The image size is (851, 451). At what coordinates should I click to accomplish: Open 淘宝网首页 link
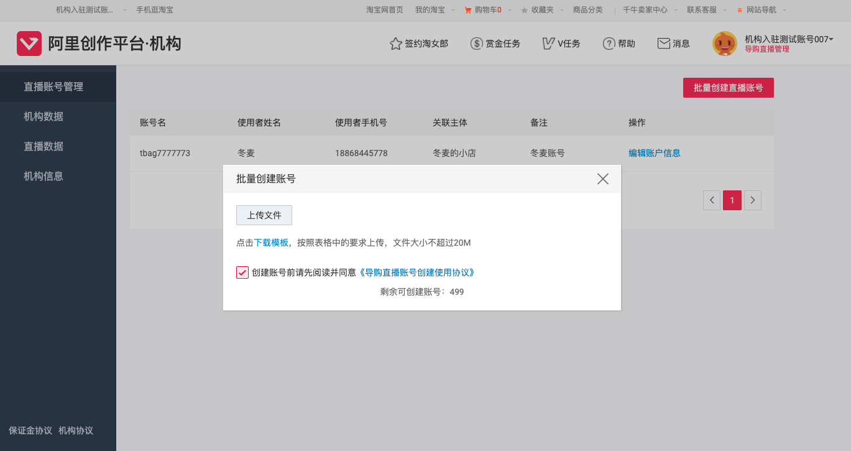click(385, 10)
